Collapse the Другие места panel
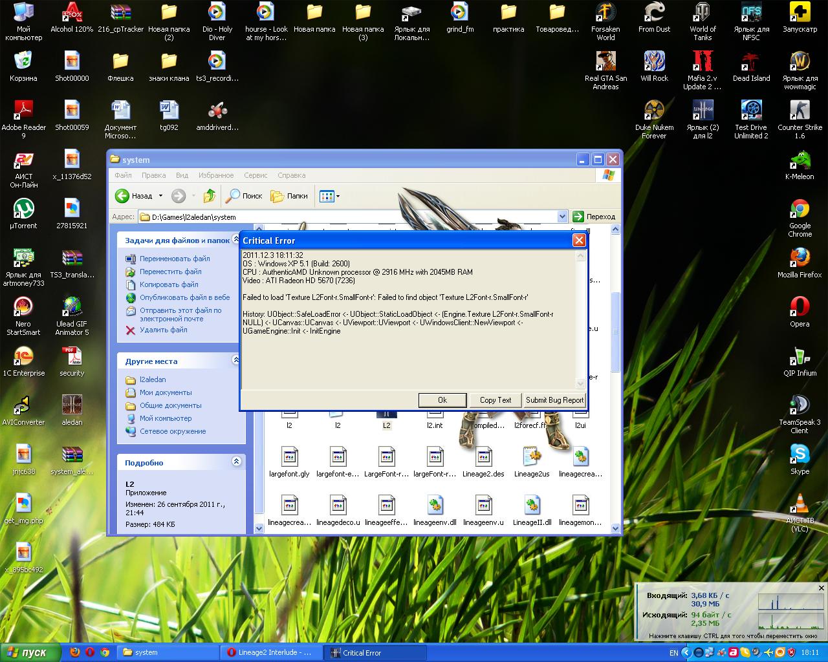The image size is (828, 662). click(x=236, y=360)
